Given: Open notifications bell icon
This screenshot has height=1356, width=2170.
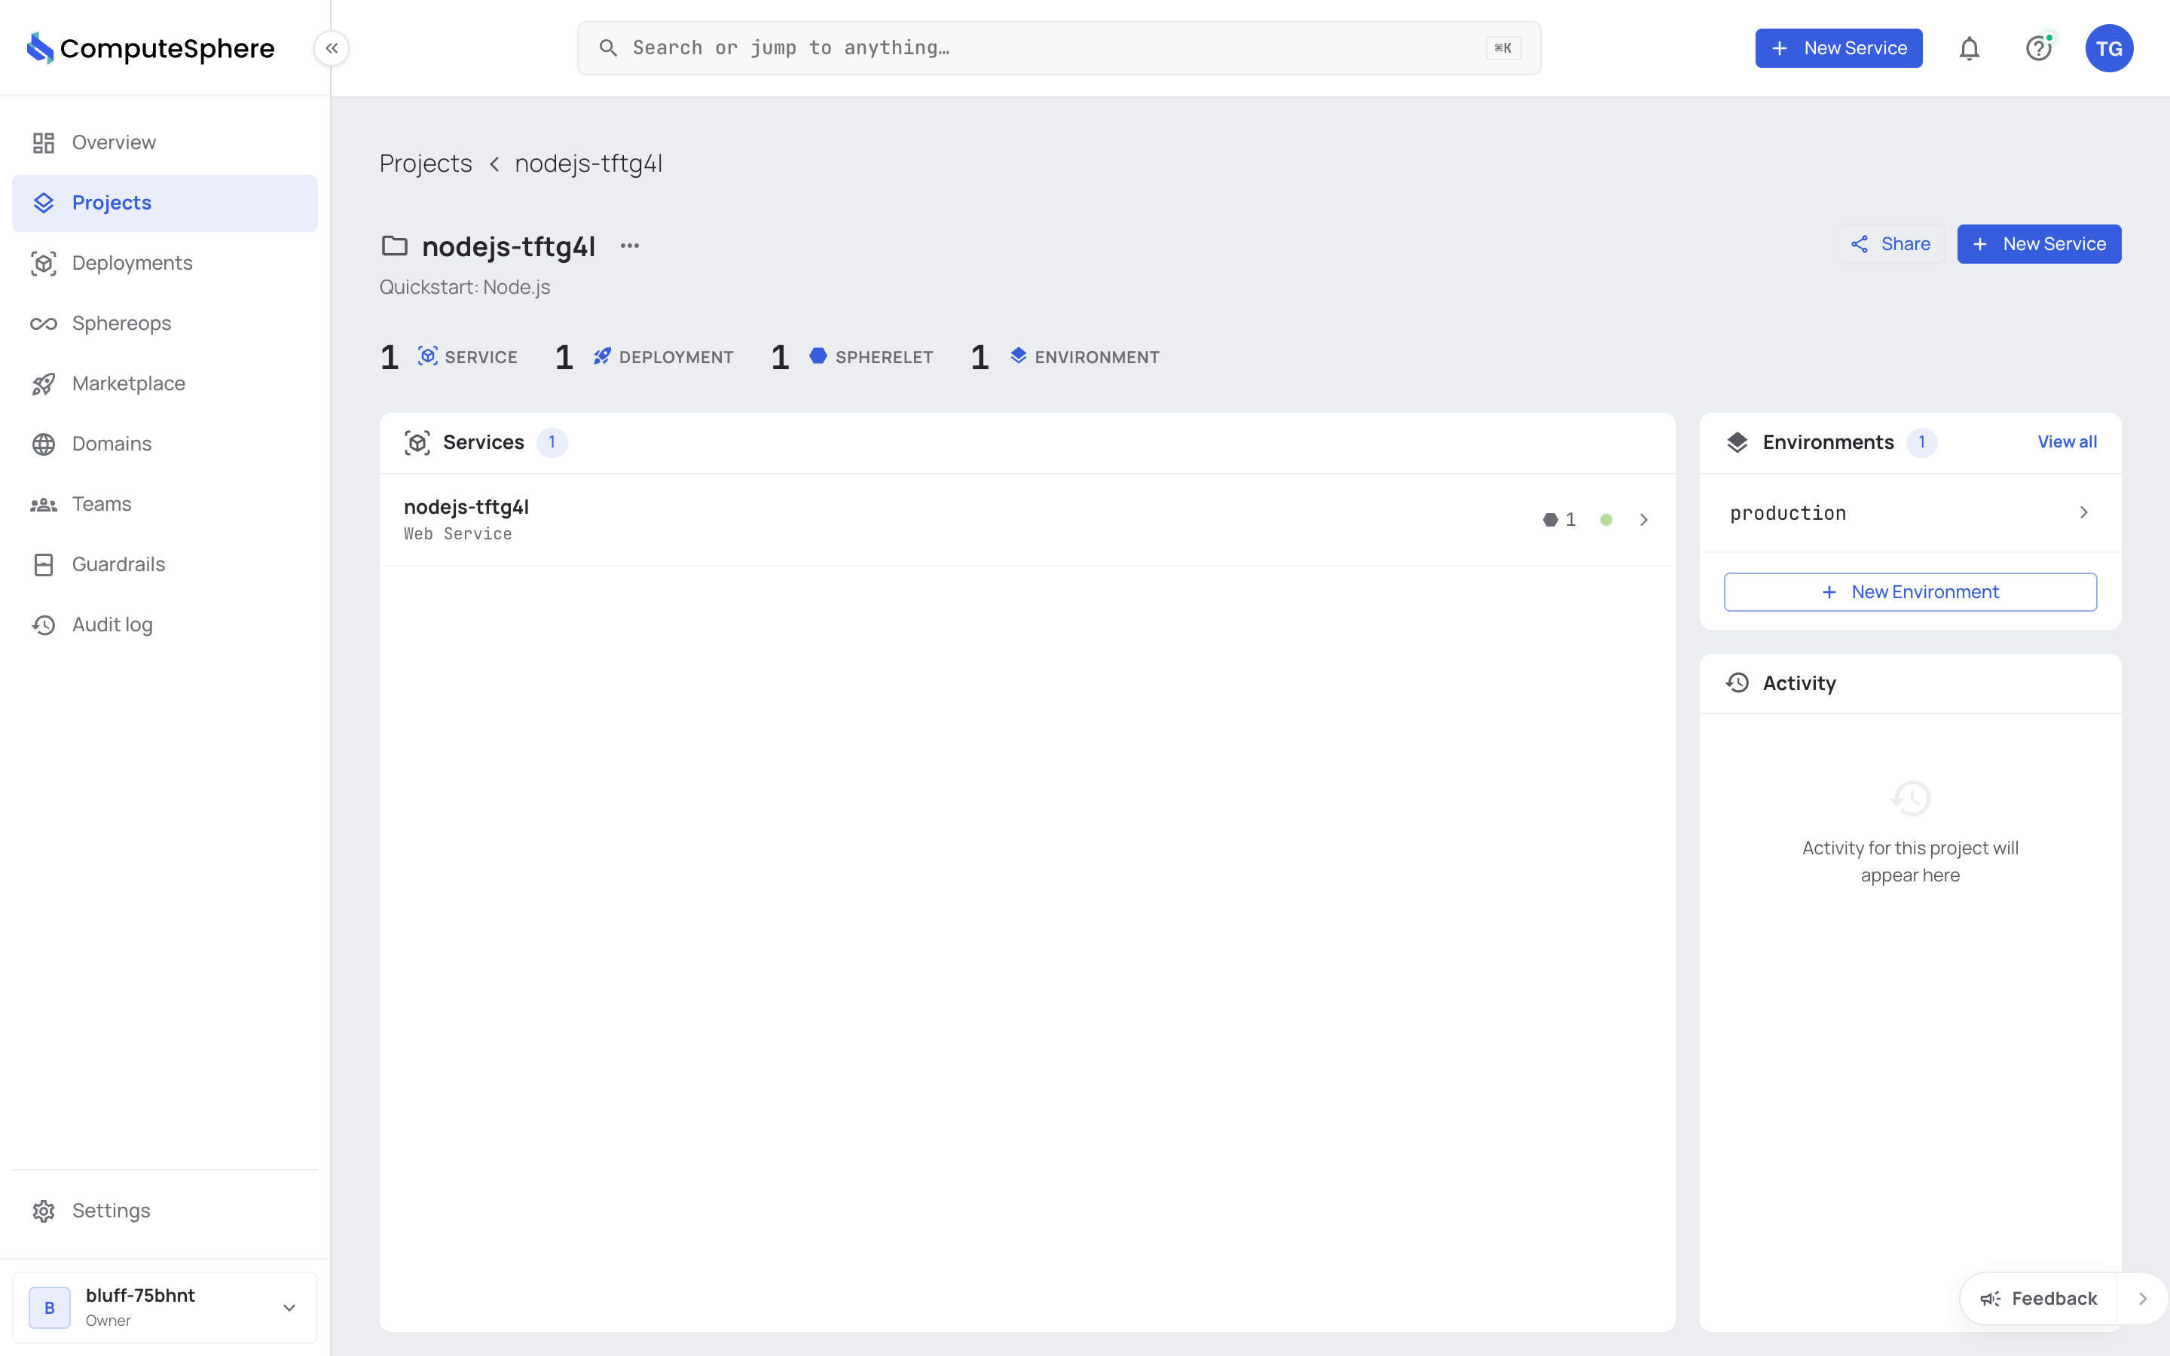Looking at the screenshot, I should point(1969,48).
